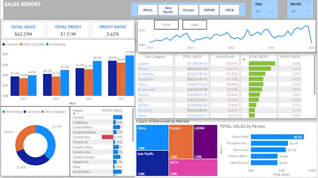Collapse the Month slicer header chevron
The height and width of the screenshot is (178, 318).
pos(308,3)
